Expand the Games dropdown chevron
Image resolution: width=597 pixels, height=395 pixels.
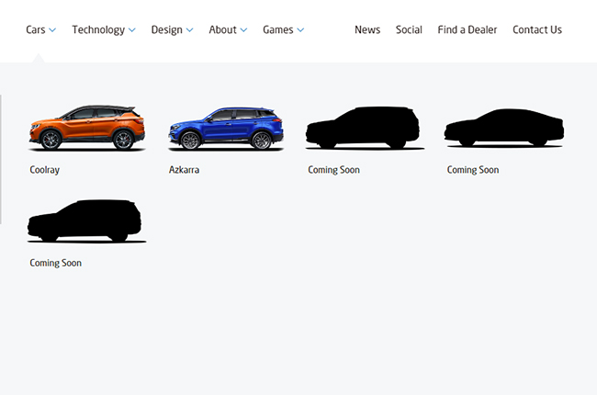(300, 30)
